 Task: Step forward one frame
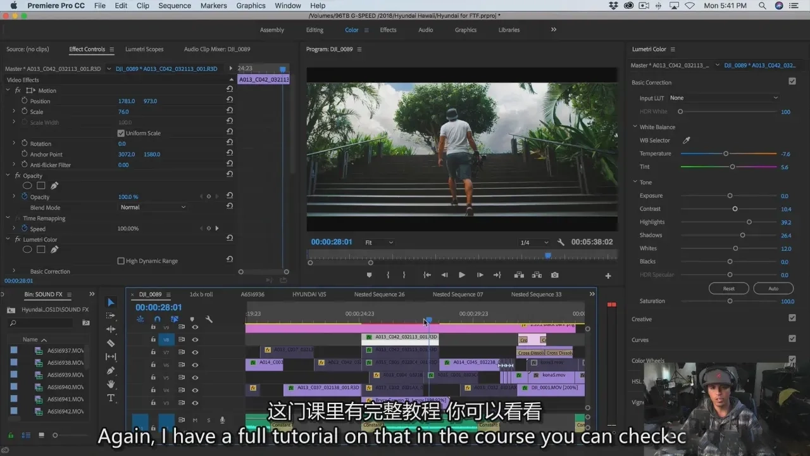(480, 275)
